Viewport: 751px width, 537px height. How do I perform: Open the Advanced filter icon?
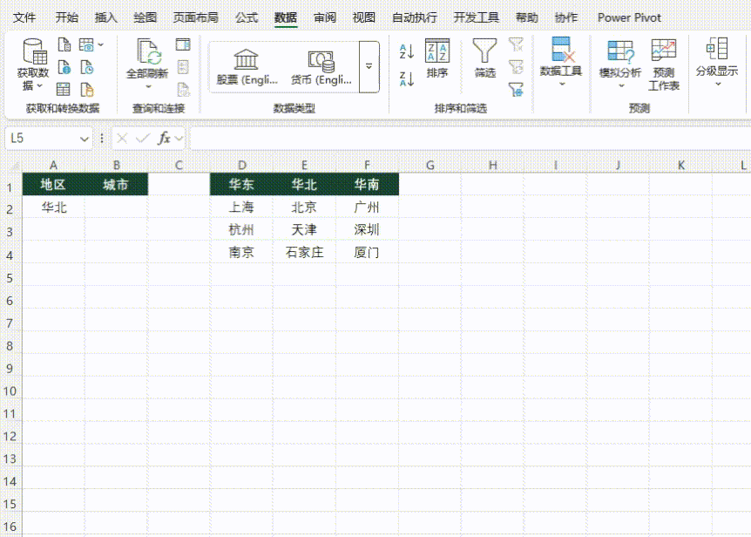[x=516, y=89]
